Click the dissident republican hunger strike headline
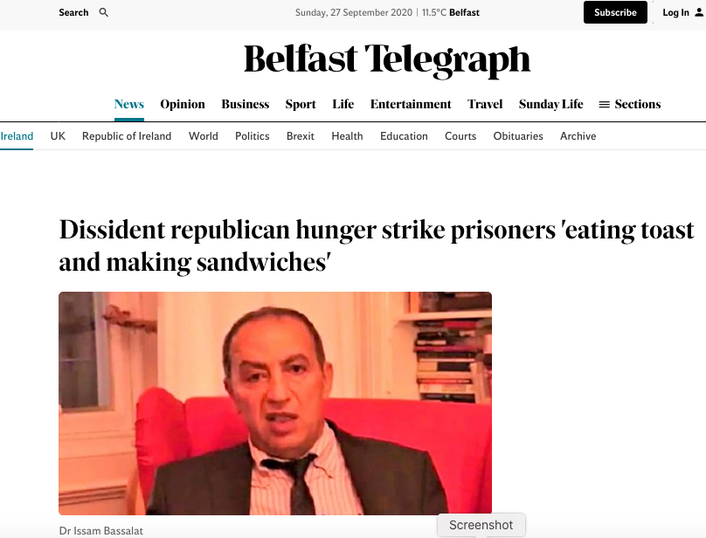This screenshot has width=706, height=538. (x=377, y=245)
